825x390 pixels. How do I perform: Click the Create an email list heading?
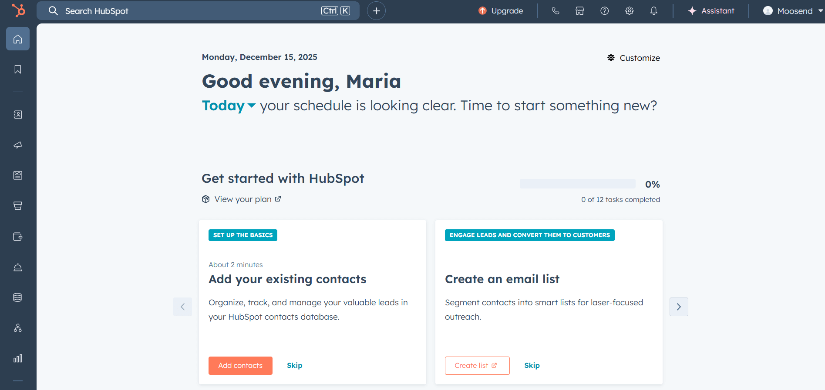[x=502, y=279]
